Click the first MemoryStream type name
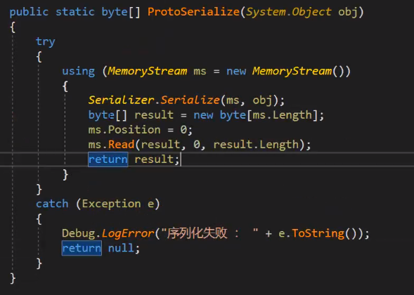The image size is (414, 295). tap(148, 71)
